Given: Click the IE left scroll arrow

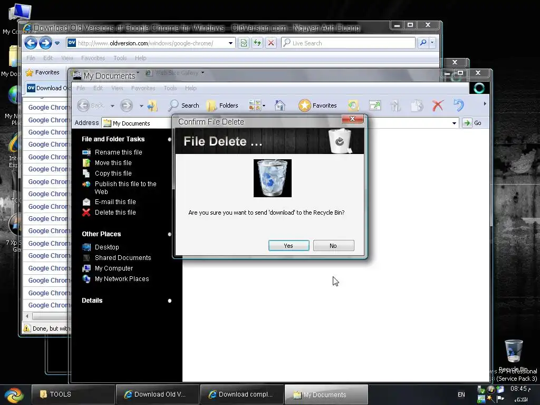Looking at the screenshot, I should click(x=27, y=316).
